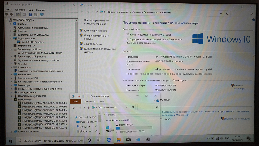This screenshot has height=146, width=259.
Task: Expand the Контроллеры USB node
Action: tap(11, 78)
